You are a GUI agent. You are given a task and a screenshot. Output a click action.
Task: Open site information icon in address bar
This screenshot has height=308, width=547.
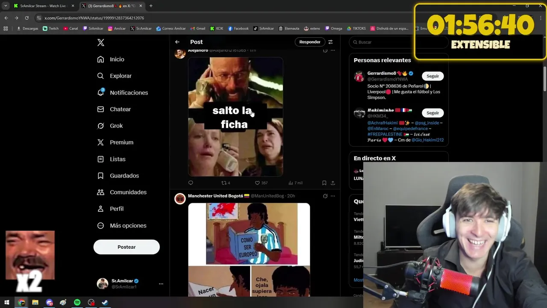pyautogui.click(x=39, y=18)
